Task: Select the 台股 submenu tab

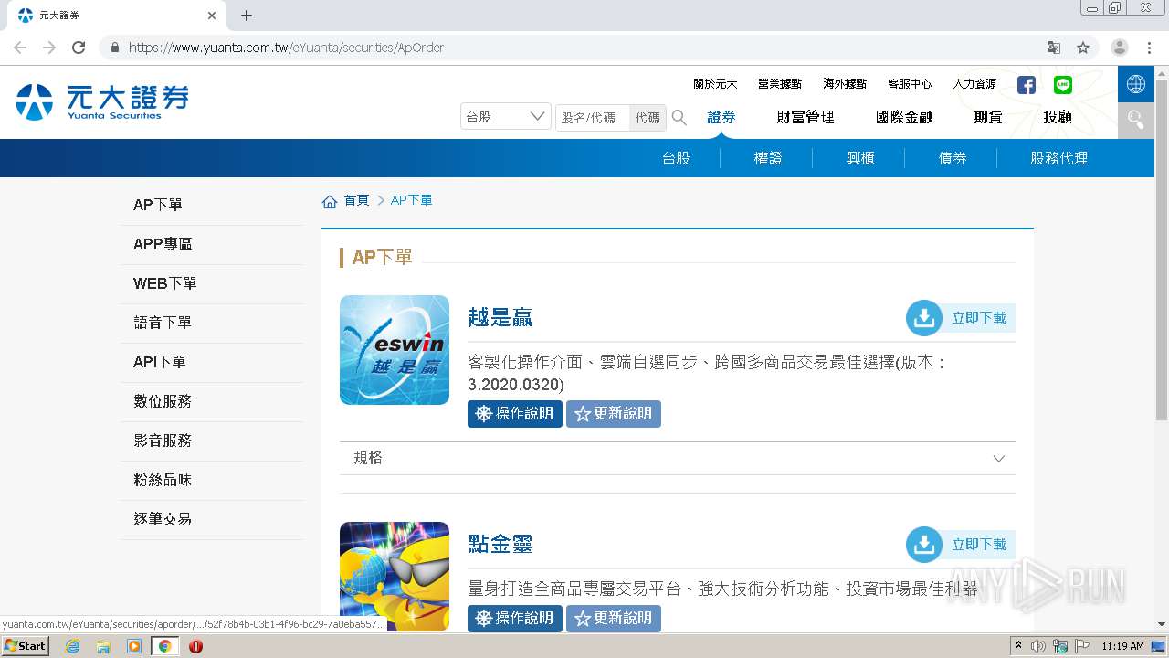Action: [676, 158]
